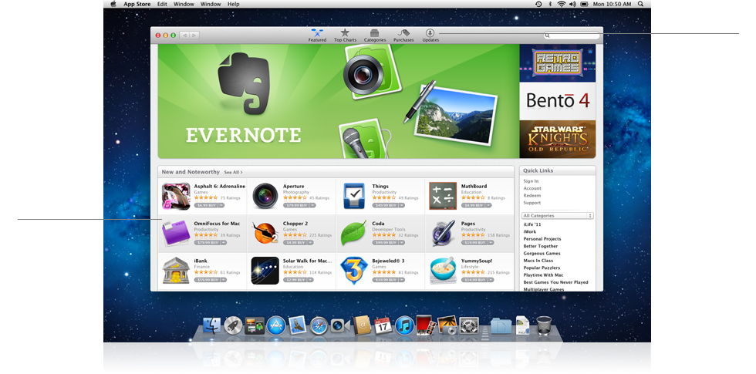Click the Solar Walk for Mac icon
The image size is (756, 374).
point(265,271)
